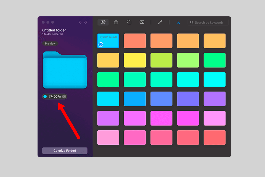
Task: Click the blue folder preview image
Action: [65, 70]
